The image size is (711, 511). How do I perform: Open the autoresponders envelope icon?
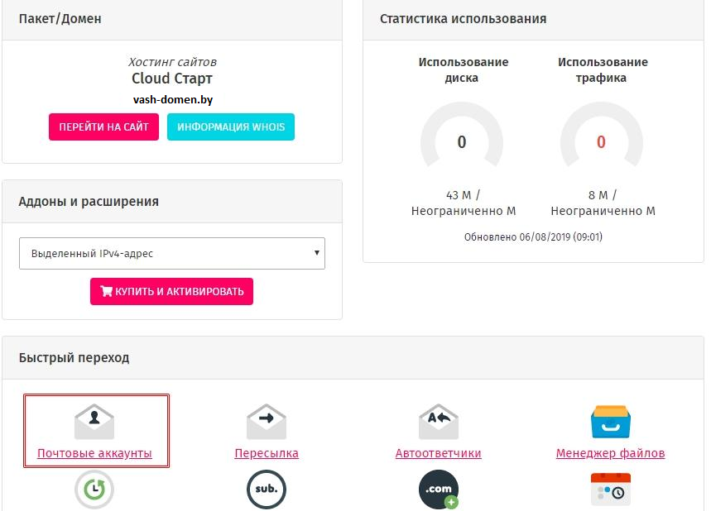439,422
